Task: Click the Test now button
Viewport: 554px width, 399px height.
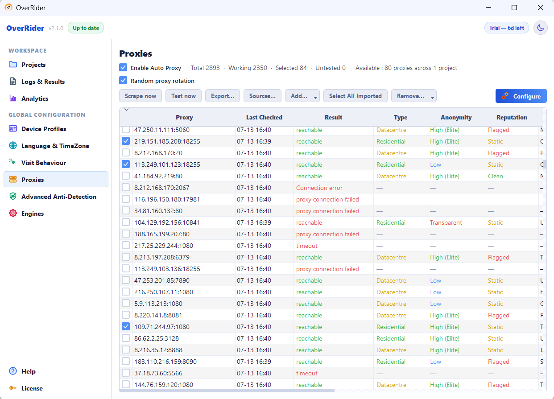Action: (183, 96)
